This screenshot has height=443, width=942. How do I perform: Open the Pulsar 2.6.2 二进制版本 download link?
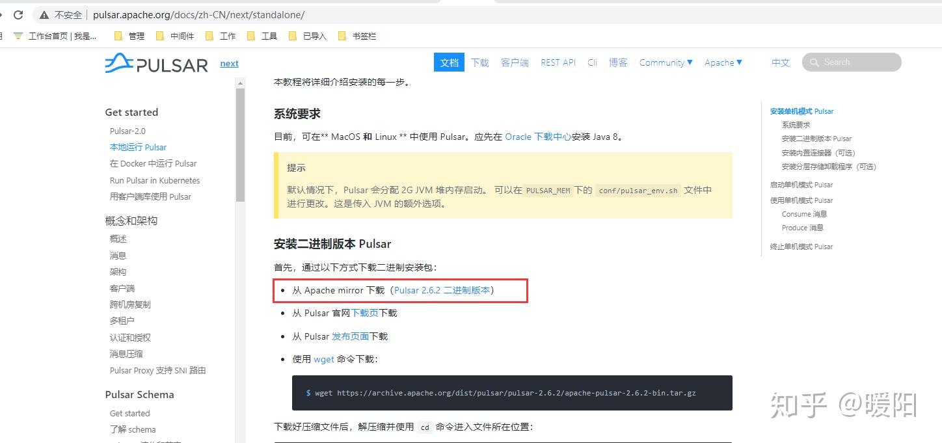click(442, 290)
